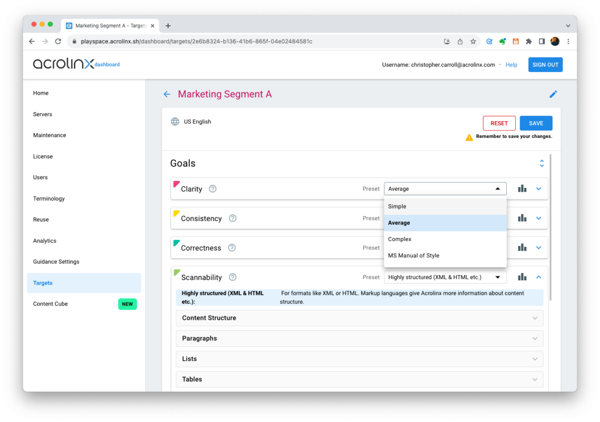Click the help icon next to Scannability
600x422 pixels.
(233, 277)
